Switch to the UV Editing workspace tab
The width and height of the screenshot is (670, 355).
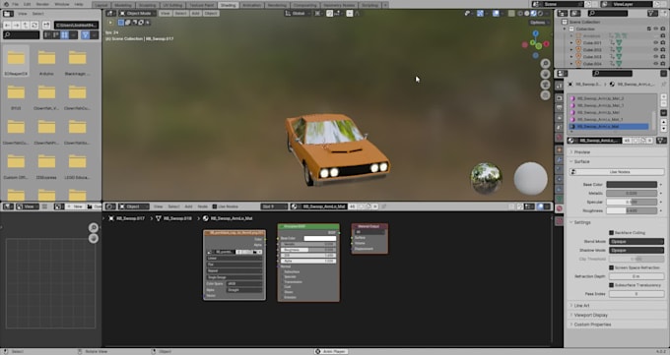(x=172, y=5)
